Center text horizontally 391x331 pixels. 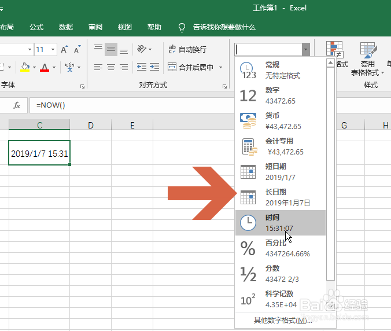tap(111, 67)
